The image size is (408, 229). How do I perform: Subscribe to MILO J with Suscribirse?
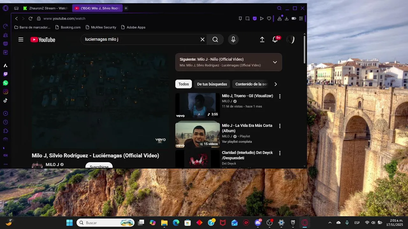[99, 165]
